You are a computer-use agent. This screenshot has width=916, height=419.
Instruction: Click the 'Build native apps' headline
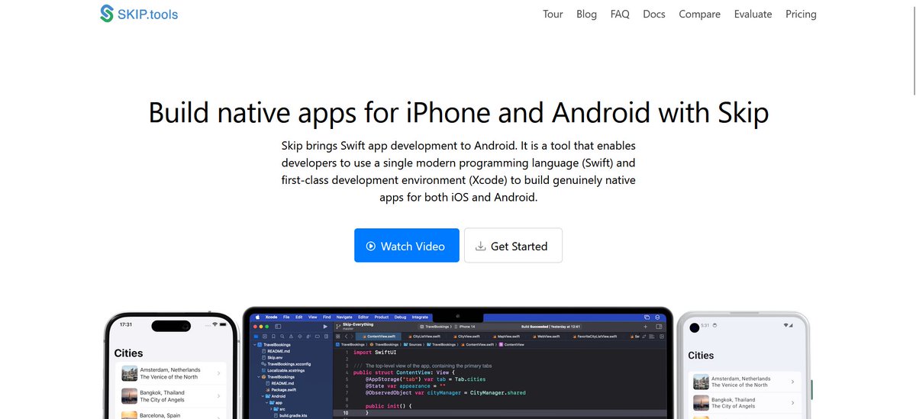tap(458, 113)
